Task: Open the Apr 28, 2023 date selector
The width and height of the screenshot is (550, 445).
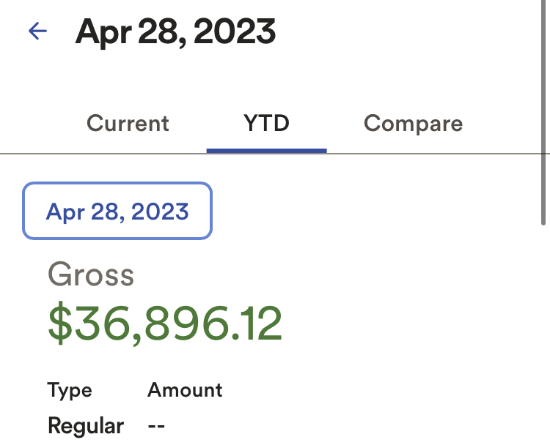Action: click(x=117, y=212)
